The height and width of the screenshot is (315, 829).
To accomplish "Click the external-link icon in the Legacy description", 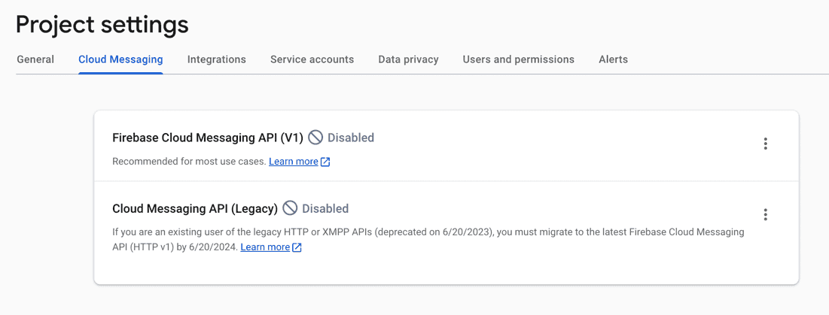I will [297, 247].
